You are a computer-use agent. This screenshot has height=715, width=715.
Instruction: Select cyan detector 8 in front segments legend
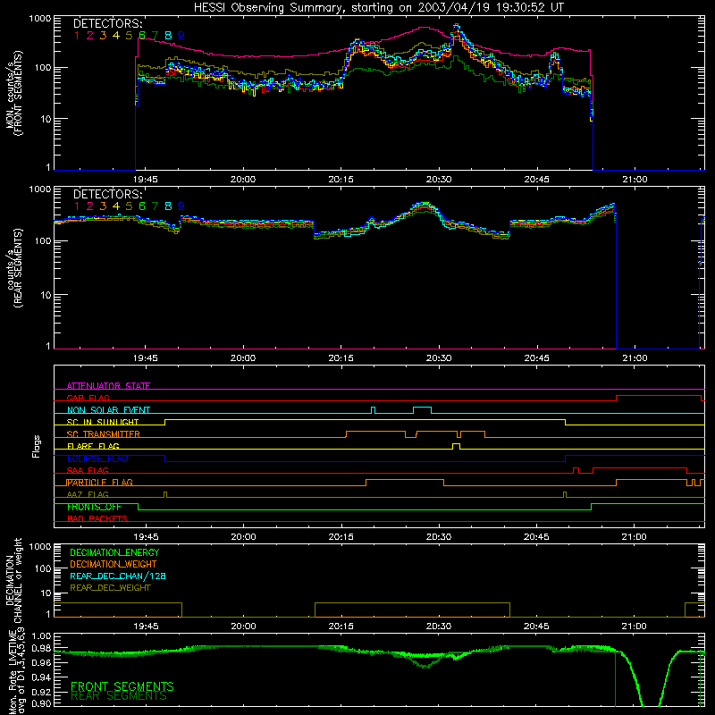point(168,36)
